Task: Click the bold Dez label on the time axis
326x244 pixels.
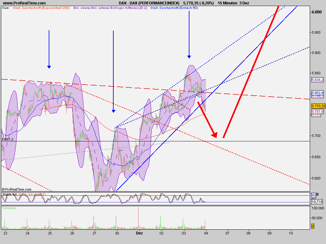Action: click(x=139, y=233)
